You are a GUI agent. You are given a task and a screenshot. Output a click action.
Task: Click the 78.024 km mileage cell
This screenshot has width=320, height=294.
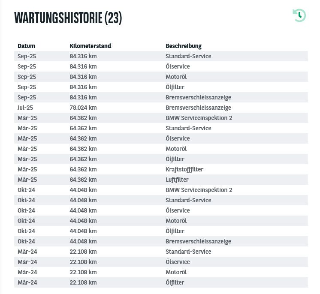pos(83,108)
